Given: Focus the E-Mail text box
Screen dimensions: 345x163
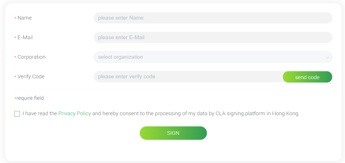Looking at the screenshot, I should (213, 37).
